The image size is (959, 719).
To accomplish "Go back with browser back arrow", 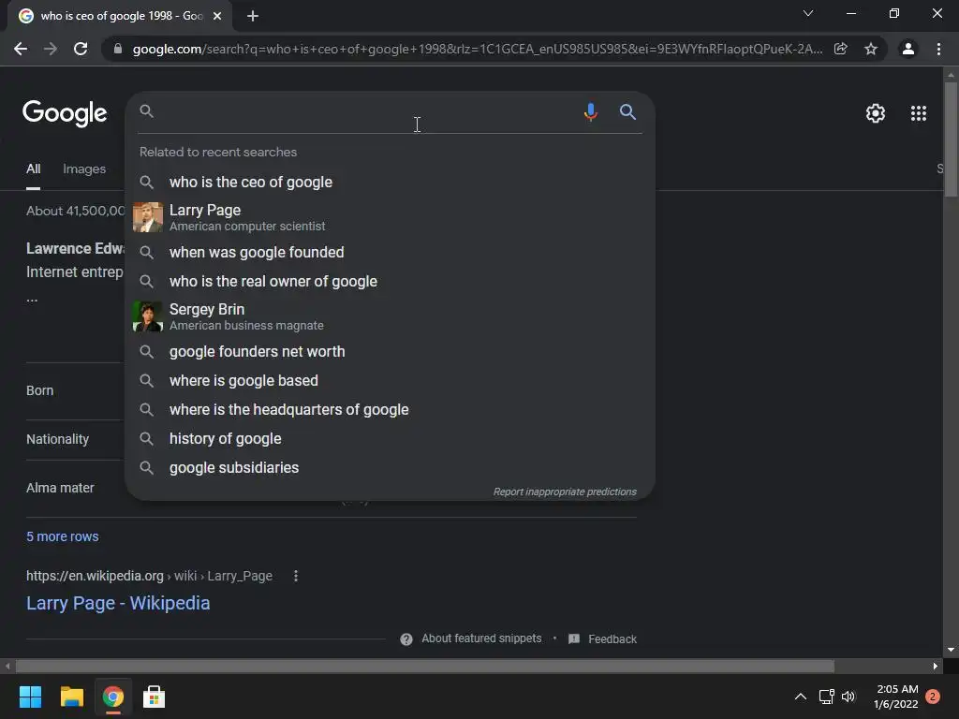I will (x=21, y=49).
